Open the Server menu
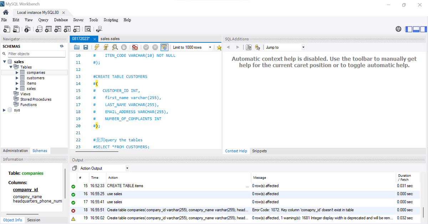The image size is (428, 224). click(x=78, y=20)
